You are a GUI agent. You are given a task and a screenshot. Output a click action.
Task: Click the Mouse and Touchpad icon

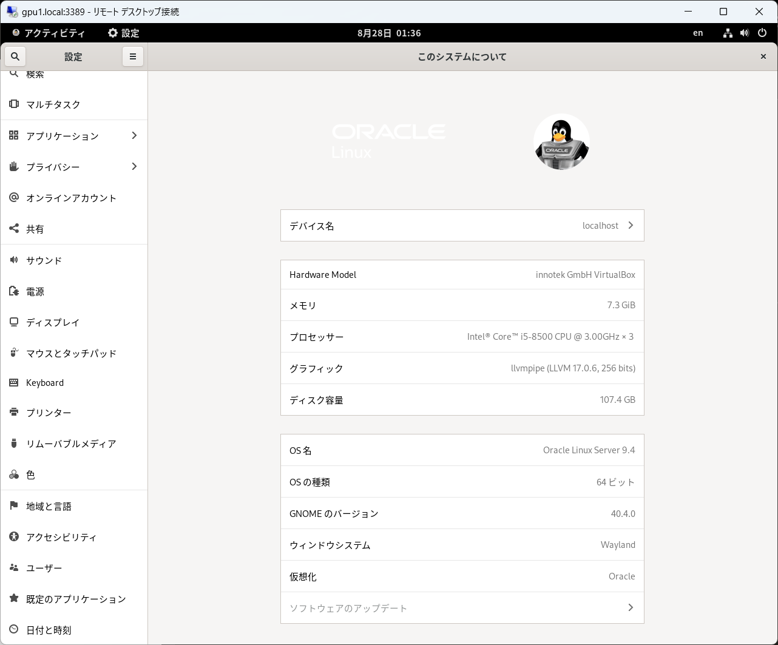14,353
